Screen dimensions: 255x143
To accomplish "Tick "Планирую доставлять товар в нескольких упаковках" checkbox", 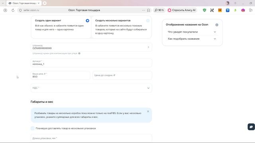I will (33, 128).
